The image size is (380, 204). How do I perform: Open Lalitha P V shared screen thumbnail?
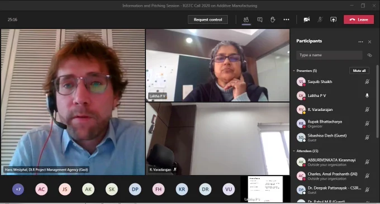pos(265,189)
